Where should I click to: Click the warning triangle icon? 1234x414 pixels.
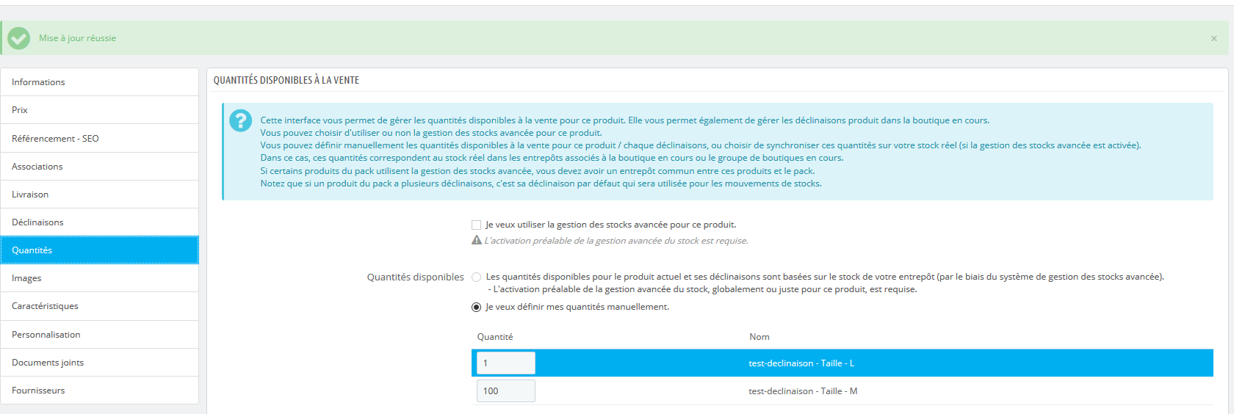pyautogui.click(x=476, y=240)
